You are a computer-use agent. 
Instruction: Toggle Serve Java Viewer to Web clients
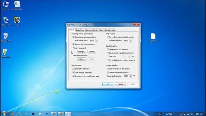(x=108, y=37)
